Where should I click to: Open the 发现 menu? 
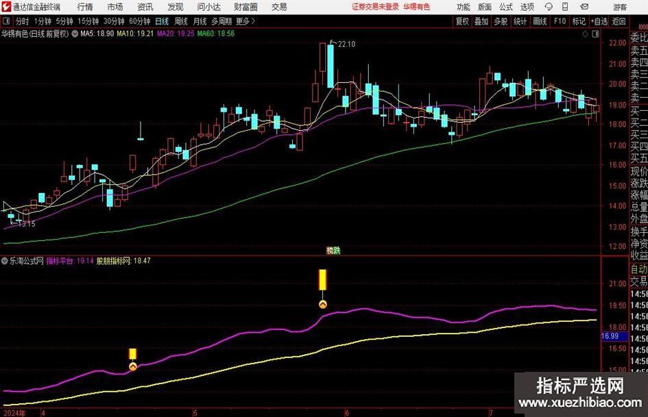point(176,7)
